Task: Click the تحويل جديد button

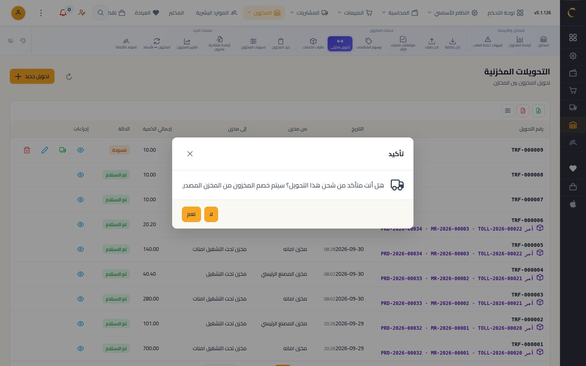Action: click(x=32, y=76)
